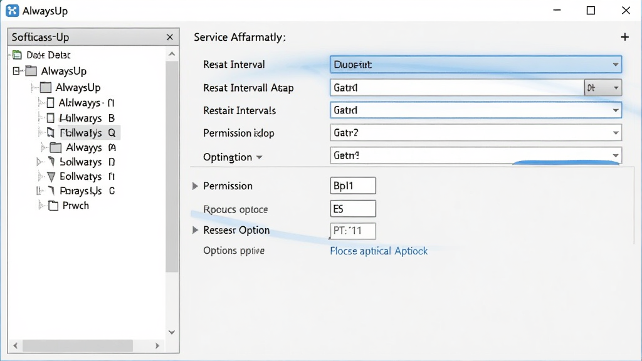Click the box icon beside Alalwayys

coord(50,103)
